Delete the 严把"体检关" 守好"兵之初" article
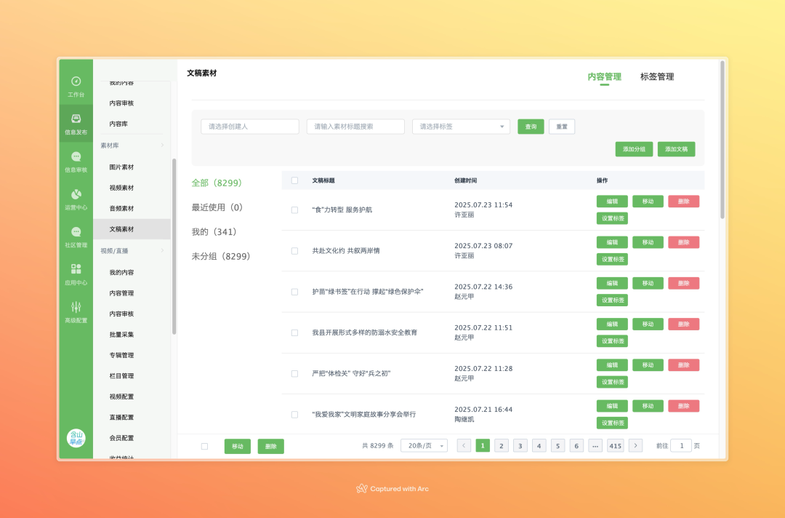The image size is (785, 518). point(684,365)
